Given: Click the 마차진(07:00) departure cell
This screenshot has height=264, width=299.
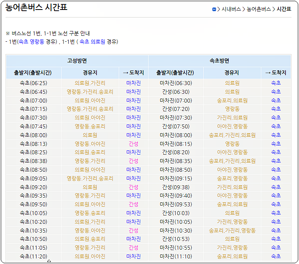Looking at the screenshot, I should tap(176, 101).
